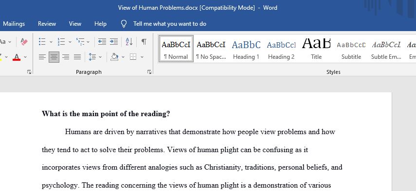Align text left
Screen dimensions: 416x191
(42, 57)
